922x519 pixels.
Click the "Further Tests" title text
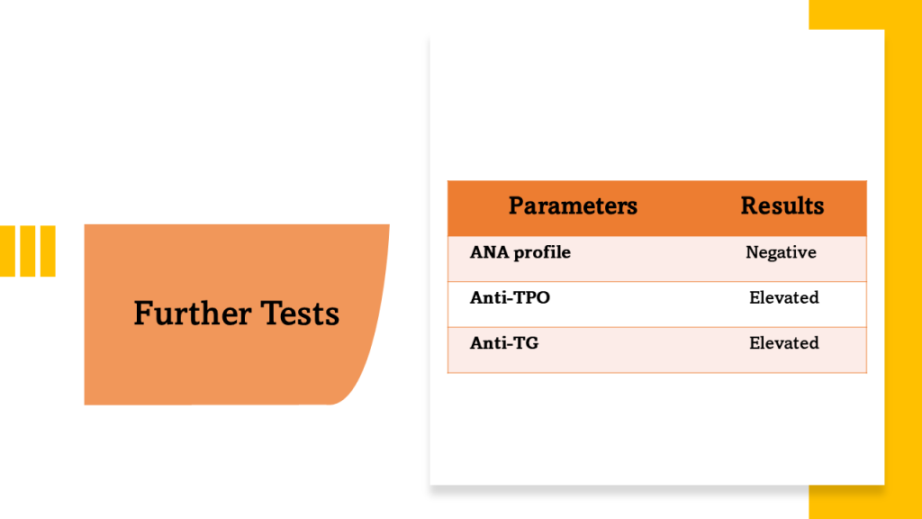click(x=236, y=314)
